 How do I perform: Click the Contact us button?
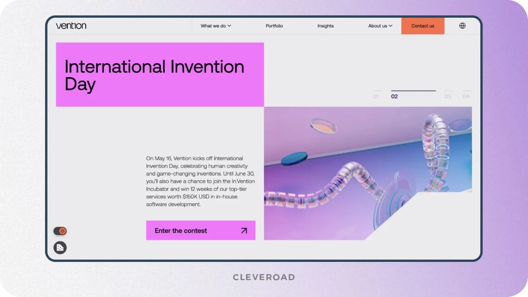coord(423,26)
